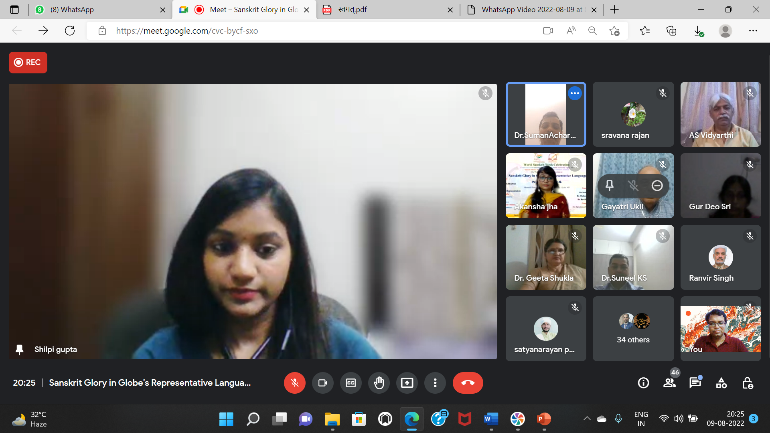Screen dimensions: 770x433
Task: Unmute microphone in Meet call bar
Action: 294,383
